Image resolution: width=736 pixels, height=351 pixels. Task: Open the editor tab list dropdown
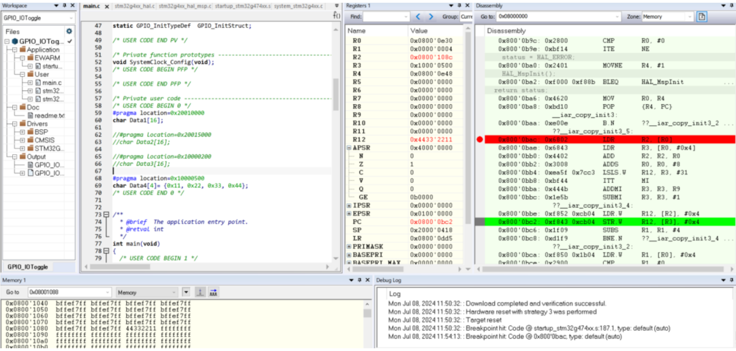tap(337, 5)
